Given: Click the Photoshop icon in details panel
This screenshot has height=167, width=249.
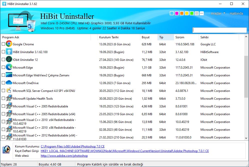Looking at the screenshot, I should tap(6, 150).
